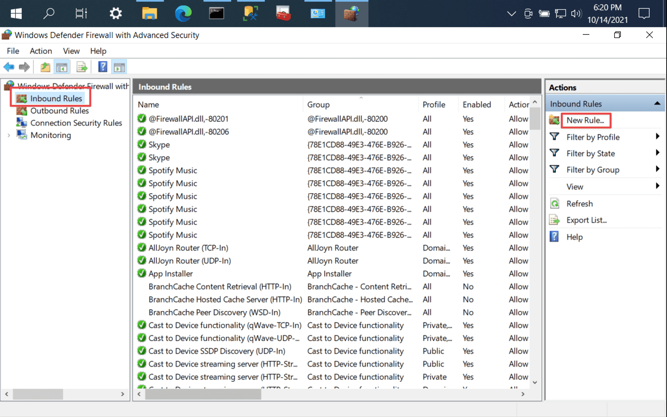Screen dimensions: 667x417
Task: Sort by the Enabled column header
Action: pyautogui.click(x=481, y=105)
